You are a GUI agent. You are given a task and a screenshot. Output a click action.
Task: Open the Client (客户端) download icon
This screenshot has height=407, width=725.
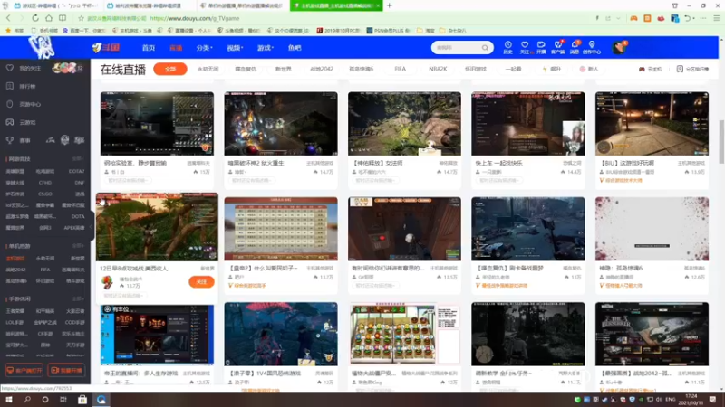tap(558, 47)
